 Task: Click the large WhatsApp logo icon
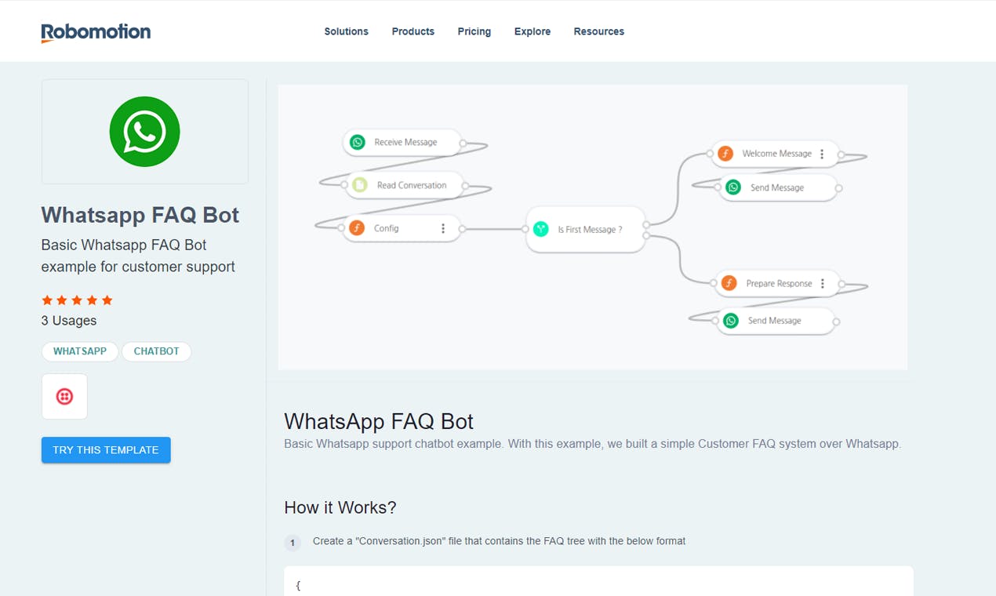click(144, 132)
